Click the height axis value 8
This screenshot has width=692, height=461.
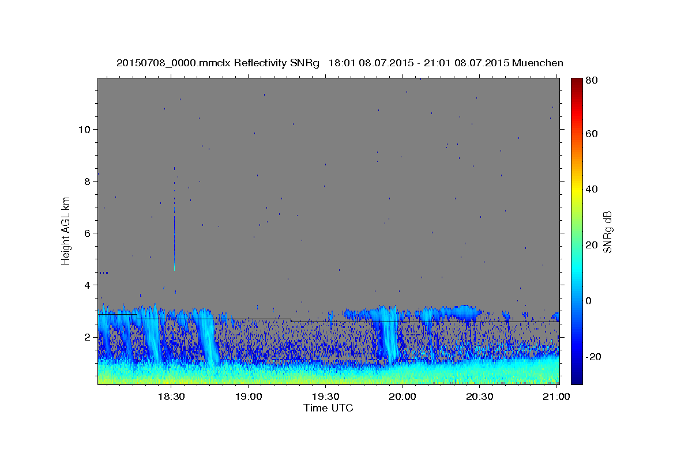(x=88, y=181)
